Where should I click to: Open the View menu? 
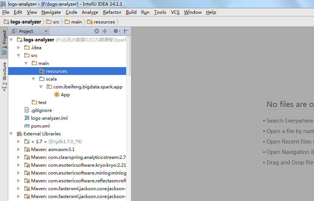[32, 12]
